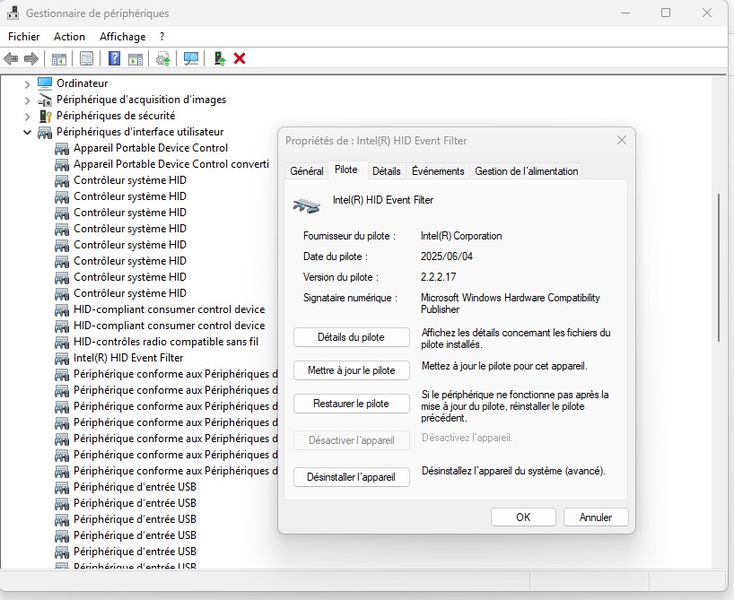Select Appareil Portable Device Control item

click(150, 148)
